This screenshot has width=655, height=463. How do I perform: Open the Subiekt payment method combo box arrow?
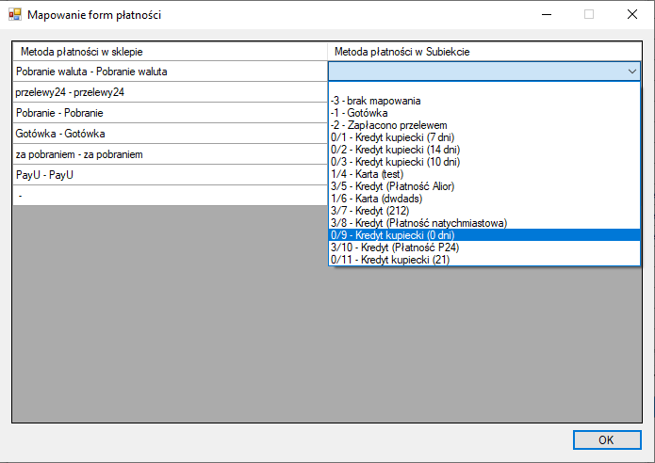632,72
